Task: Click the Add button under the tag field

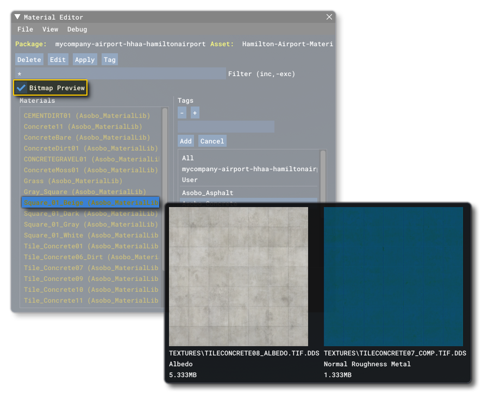Action: [x=186, y=141]
